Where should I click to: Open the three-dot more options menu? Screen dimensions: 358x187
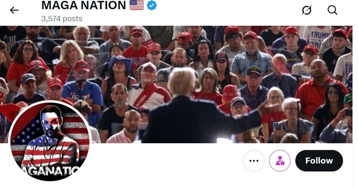[254, 161]
